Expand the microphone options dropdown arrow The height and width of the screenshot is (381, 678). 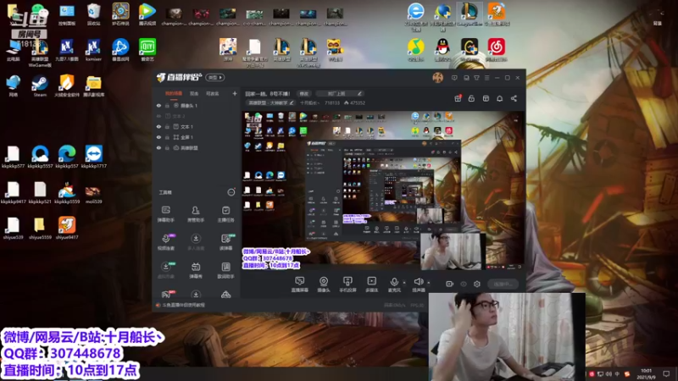(404, 283)
